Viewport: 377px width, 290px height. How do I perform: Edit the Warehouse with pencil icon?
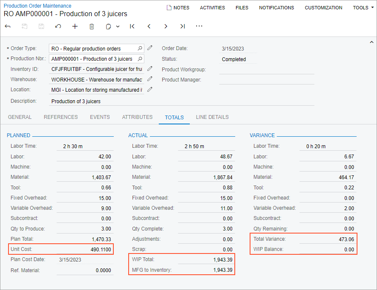coord(150,79)
